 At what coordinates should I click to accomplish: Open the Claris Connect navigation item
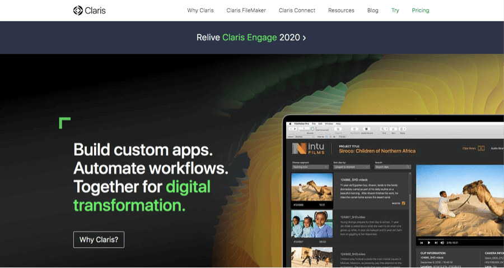pos(297,10)
